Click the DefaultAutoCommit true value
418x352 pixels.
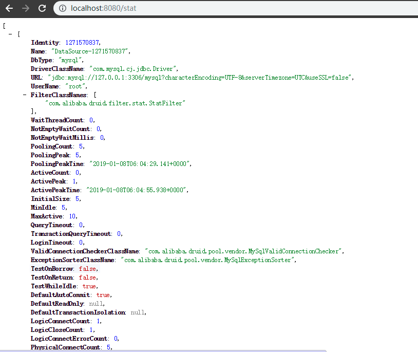103,295
